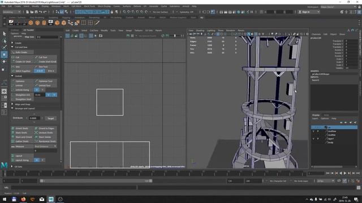Screen dimensions: 362x203
Task: Click the four-pane layout shelf icon
Action: coord(90,23)
